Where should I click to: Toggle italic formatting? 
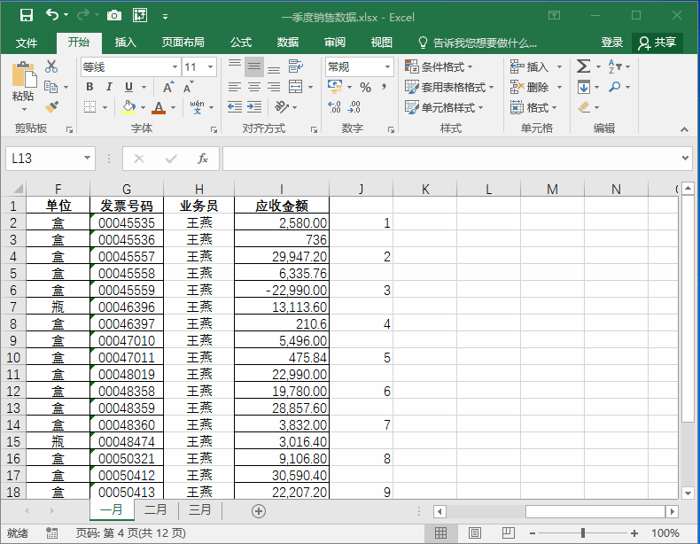click(109, 87)
